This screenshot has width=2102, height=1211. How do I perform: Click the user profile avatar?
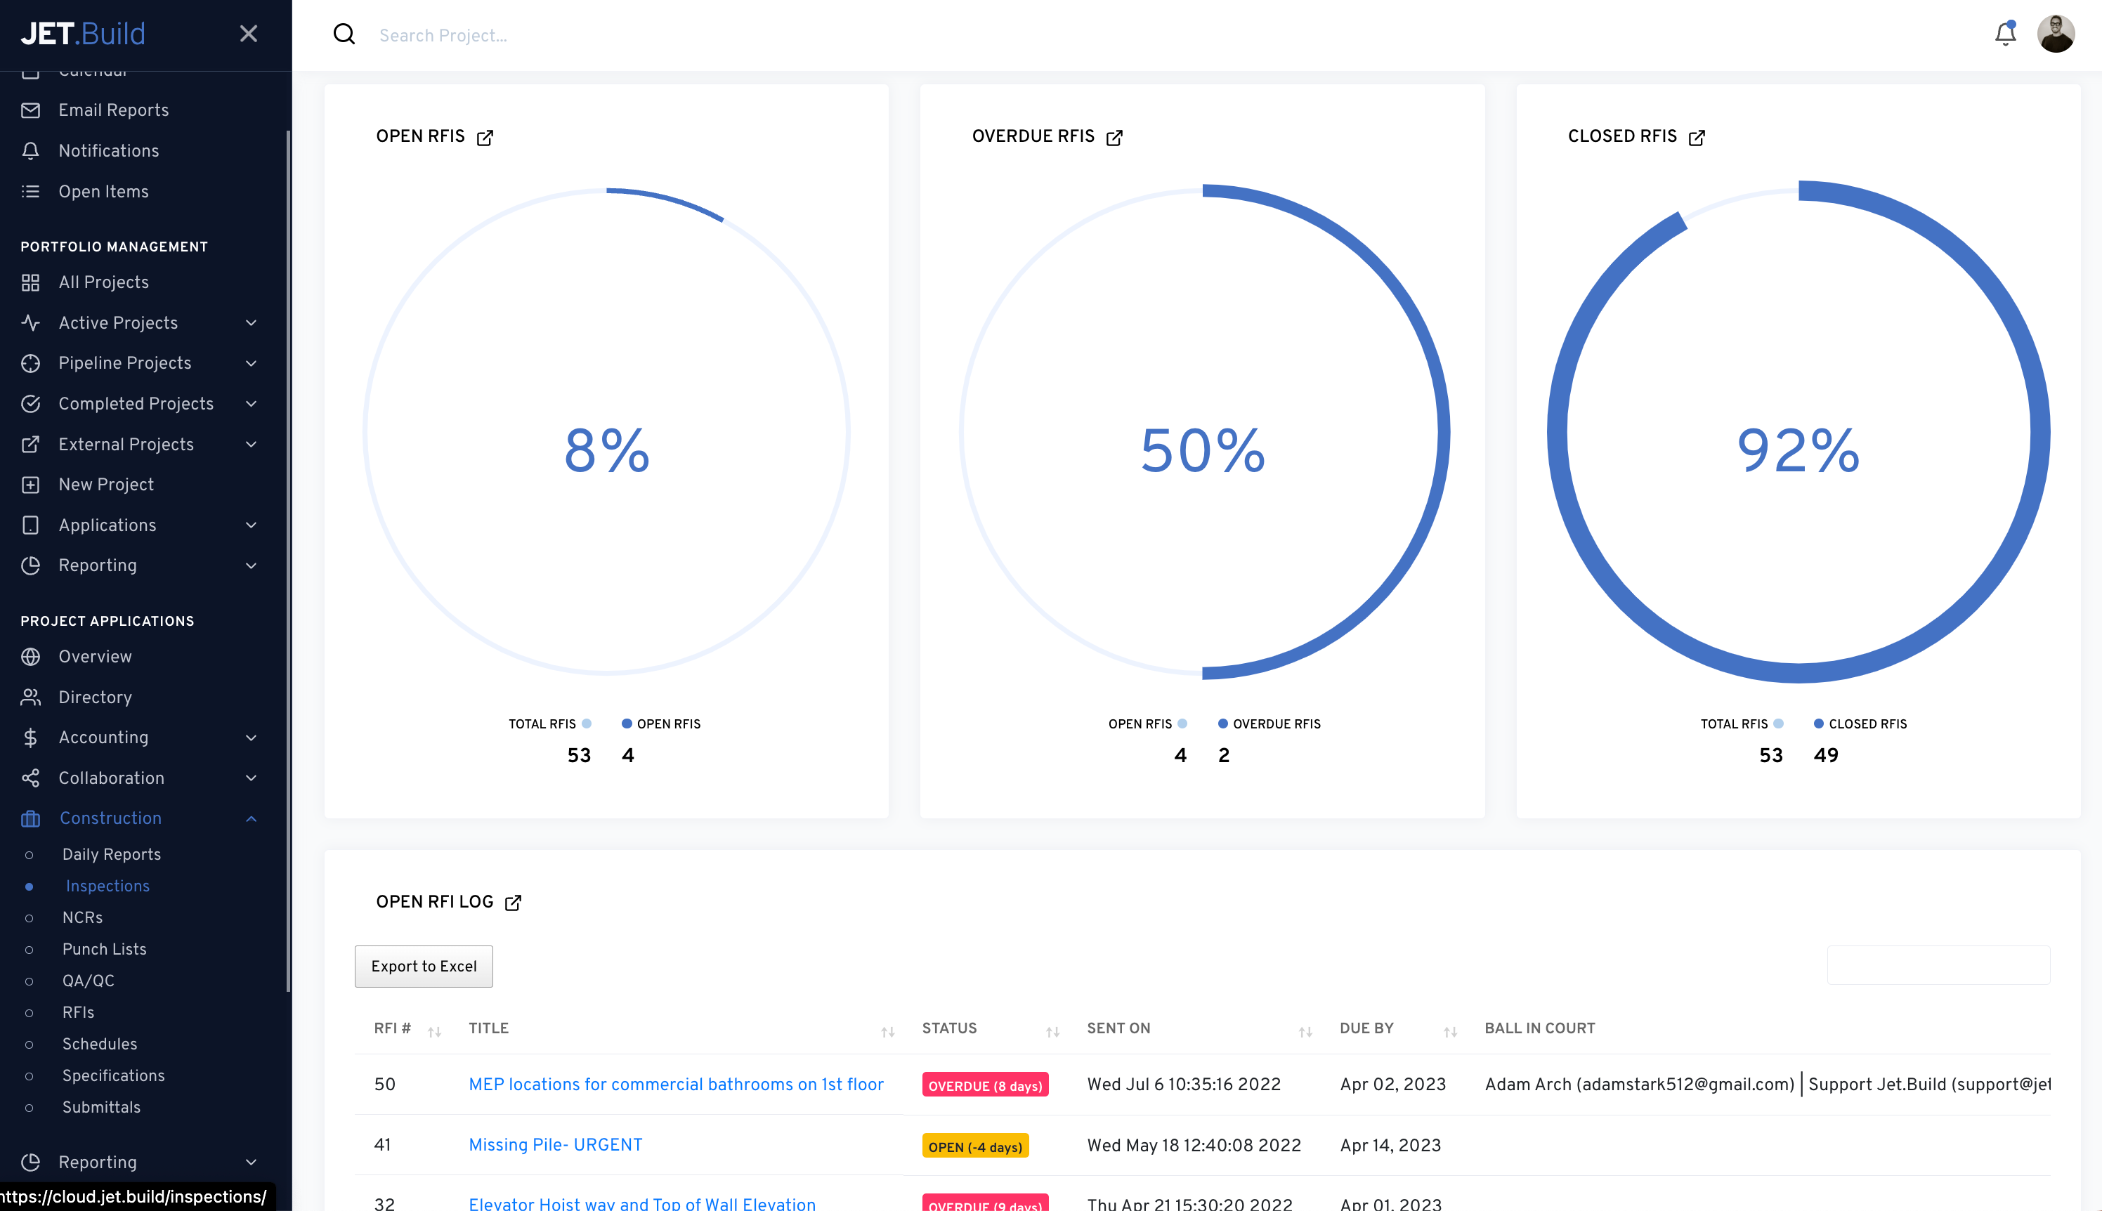pyautogui.click(x=2056, y=34)
